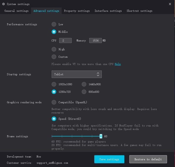Image resolution: width=175 pixels, height=167 pixels.
Task: Switch to the General settings tab
Action: pos(16,11)
